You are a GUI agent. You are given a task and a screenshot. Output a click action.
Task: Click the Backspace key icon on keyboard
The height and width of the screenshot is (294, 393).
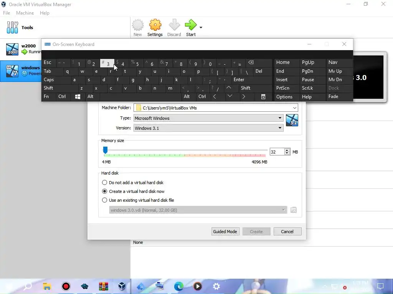258,63
